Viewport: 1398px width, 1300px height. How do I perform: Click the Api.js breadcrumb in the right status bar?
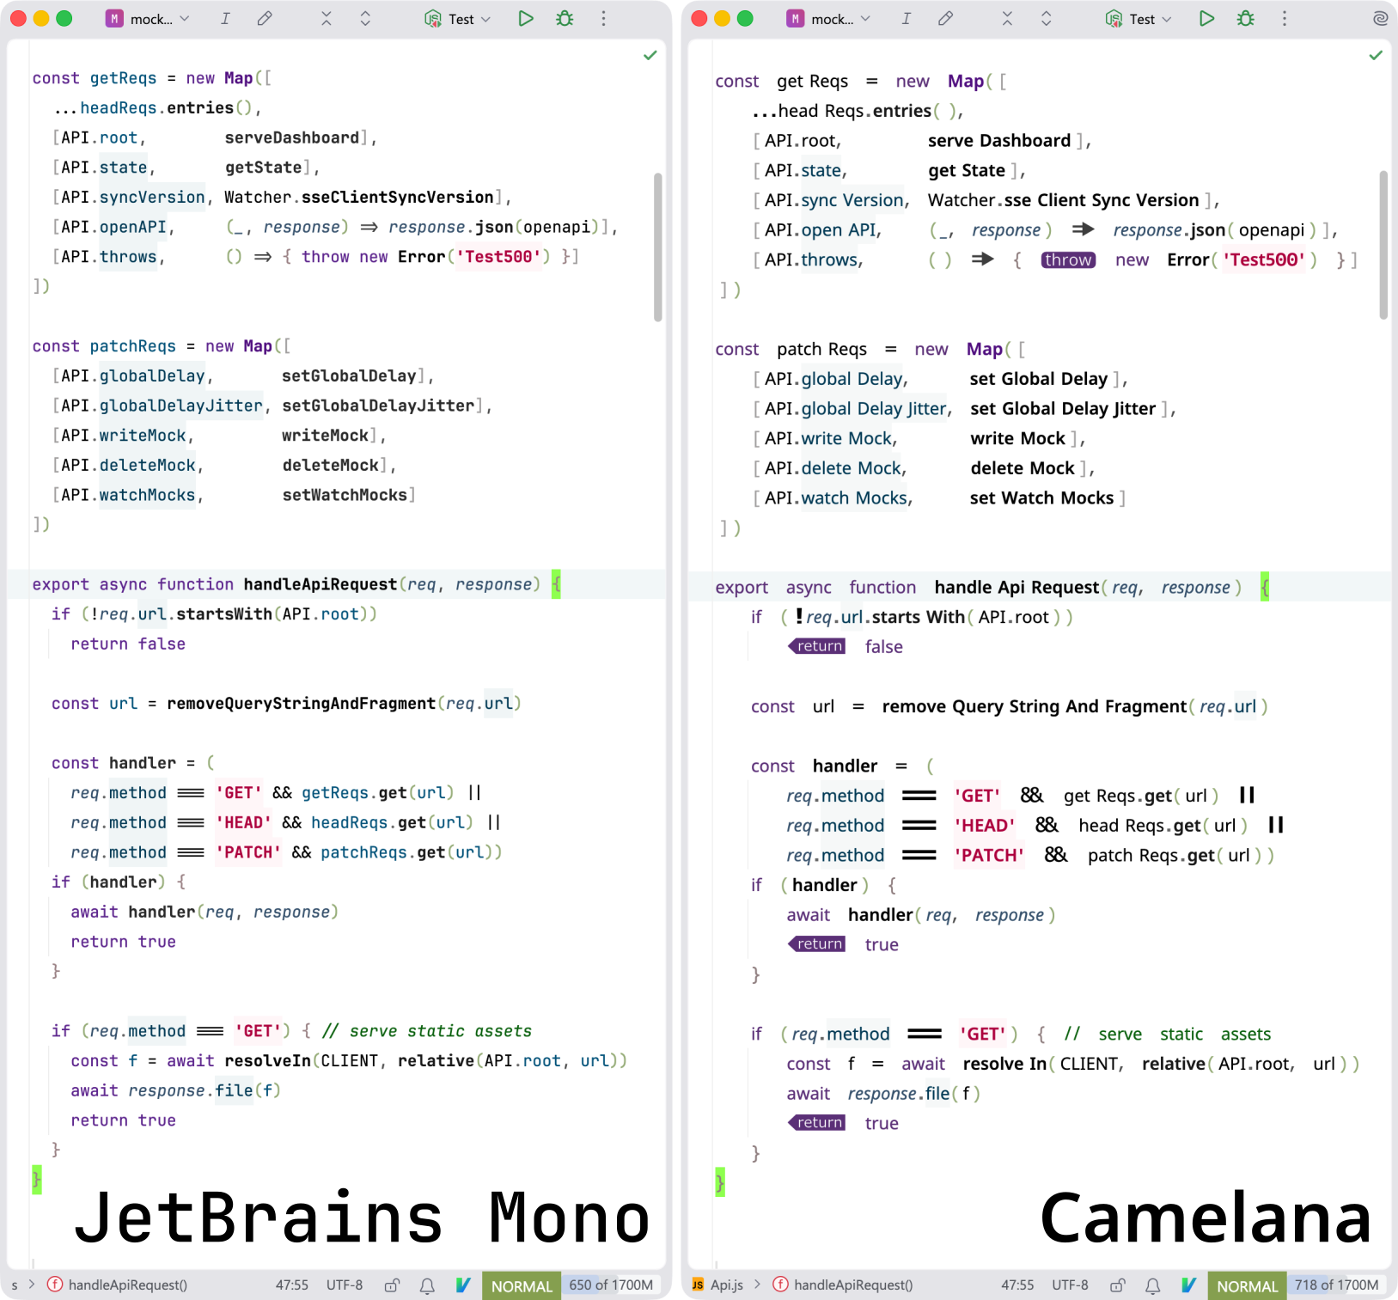tap(727, 1285)
